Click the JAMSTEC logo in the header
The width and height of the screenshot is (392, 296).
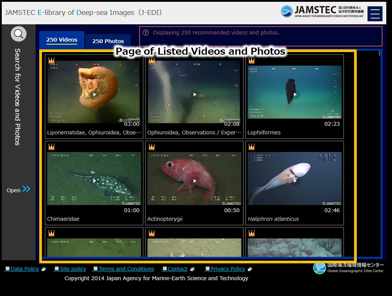point(322,11)
